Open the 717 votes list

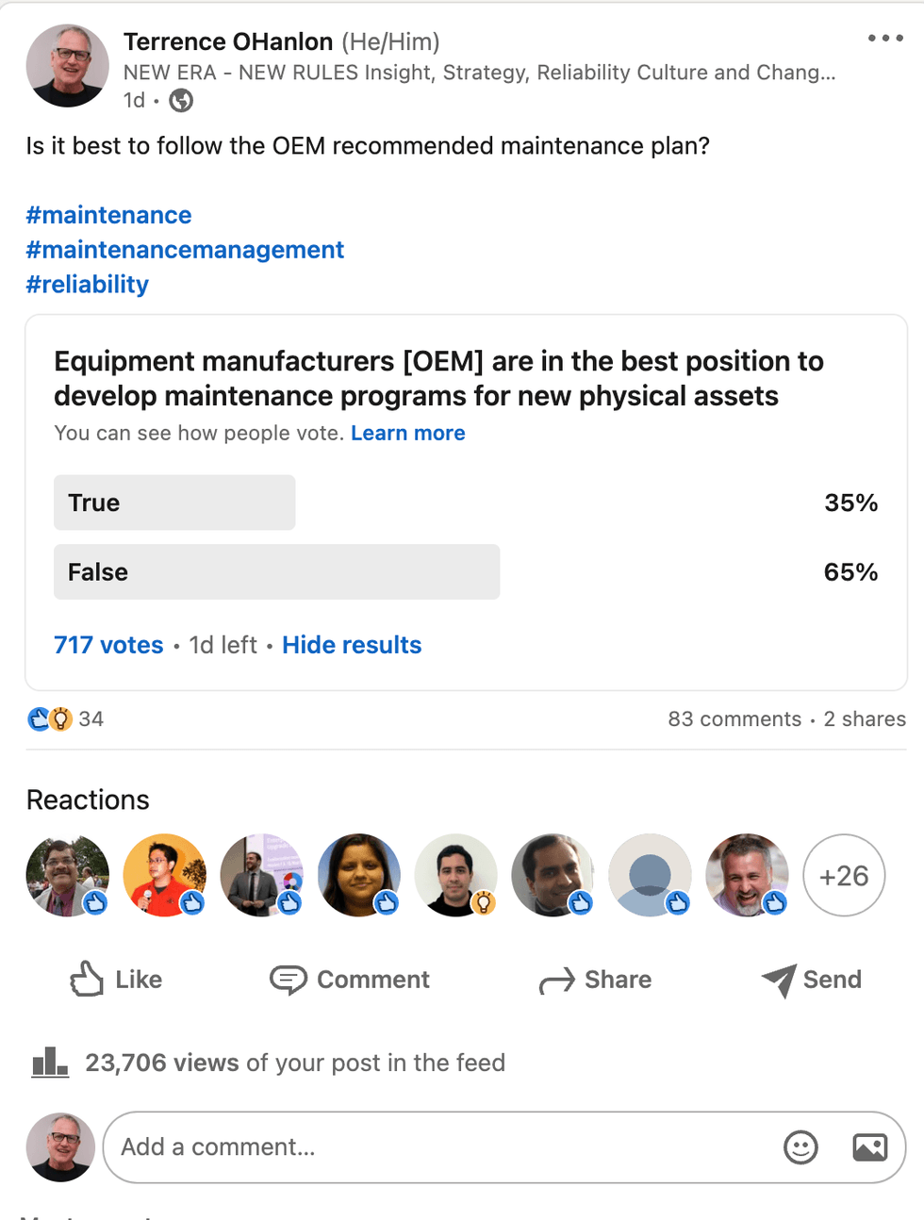[x=108, y=645]
